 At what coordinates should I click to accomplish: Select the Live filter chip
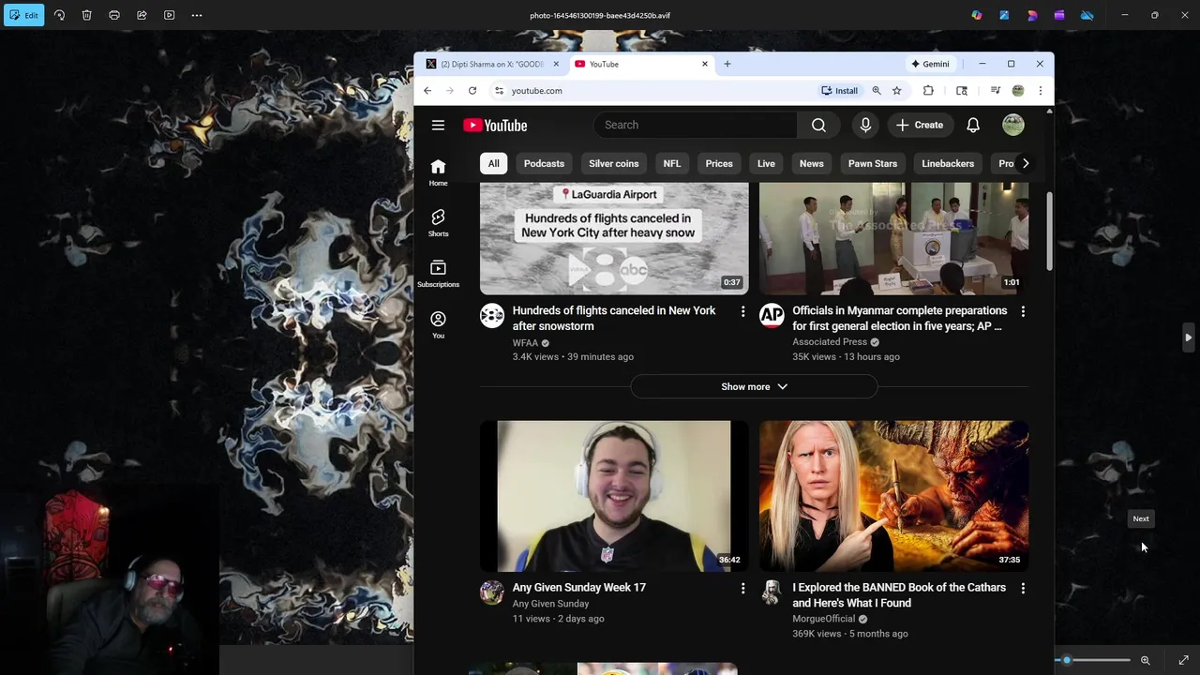(766, 163)
